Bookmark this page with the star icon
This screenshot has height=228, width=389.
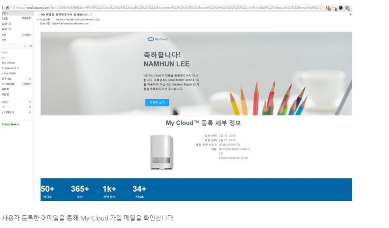(x=321, y=7)
